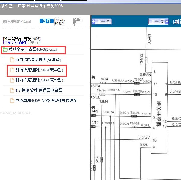Click the 0.5/N wire label at pin 9

click(x=144, y=145)
